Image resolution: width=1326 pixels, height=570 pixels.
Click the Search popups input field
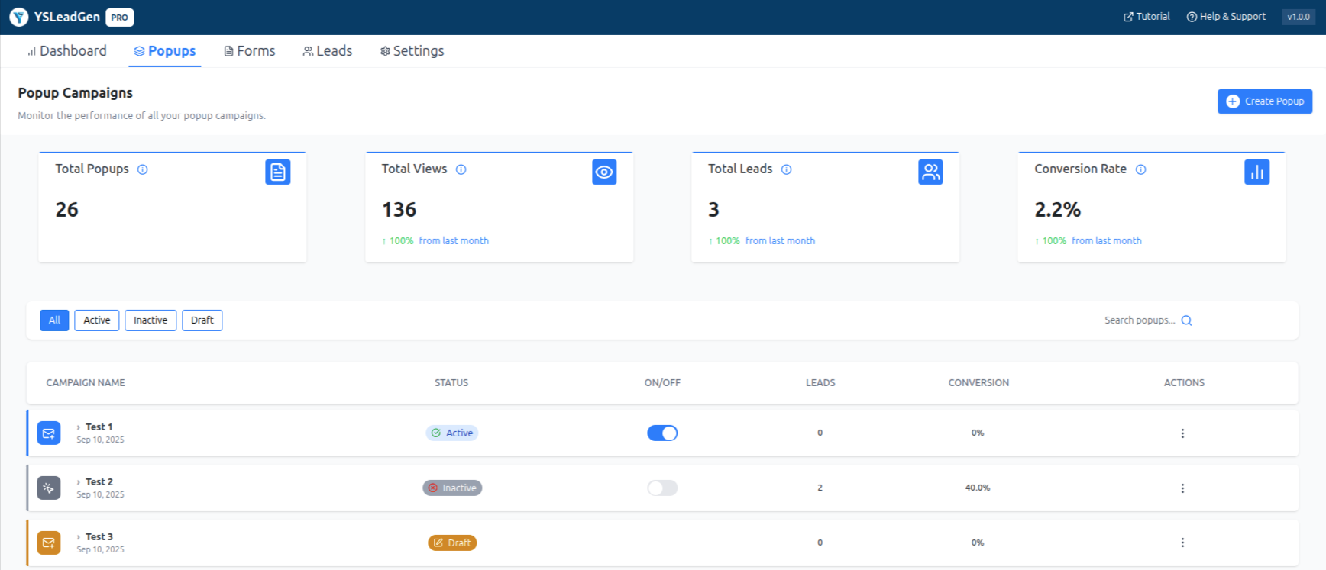[1139, 320]
